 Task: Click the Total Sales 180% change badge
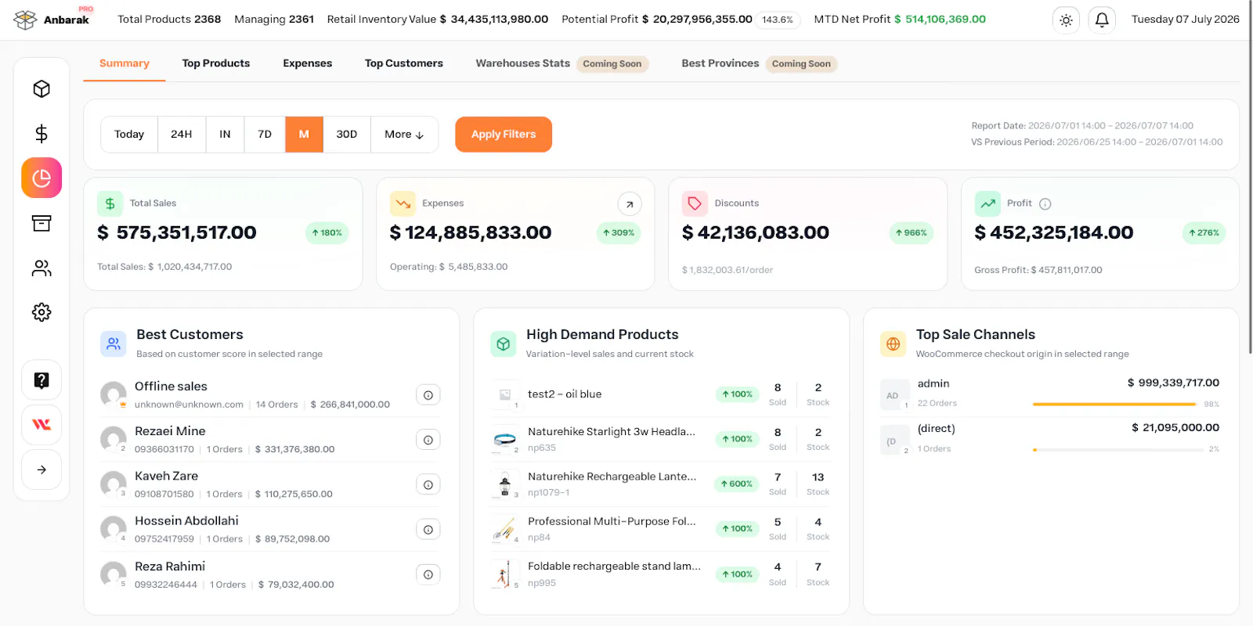click(327, 233)
